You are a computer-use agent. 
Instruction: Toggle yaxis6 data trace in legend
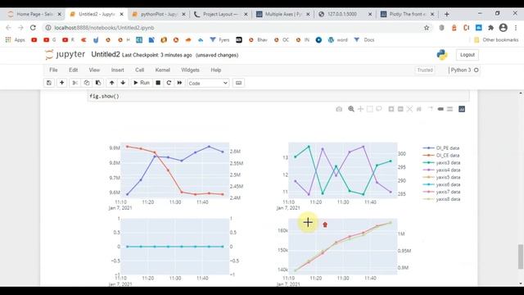(x=441, y=184)
